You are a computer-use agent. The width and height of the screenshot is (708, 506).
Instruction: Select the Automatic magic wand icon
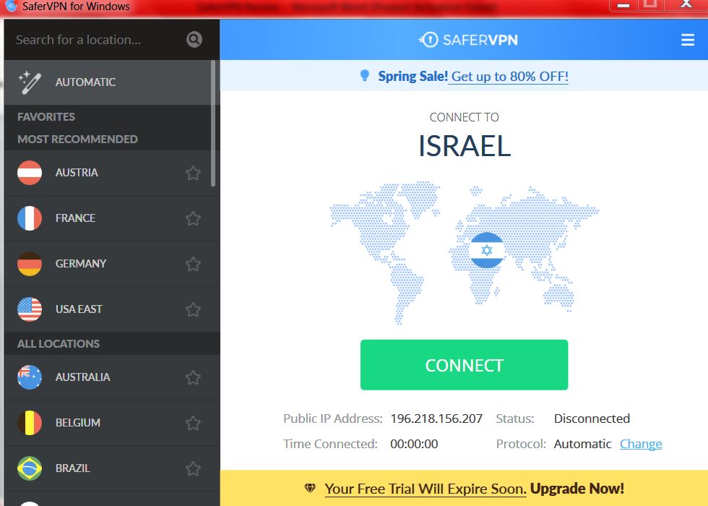click(x=30, y=82)
